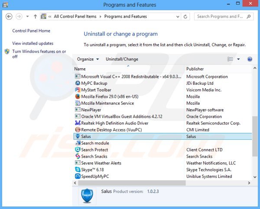260x209 pixels.
Task: Select the Mozilla Firefox 29.0 icon
Action: point(78,96)
